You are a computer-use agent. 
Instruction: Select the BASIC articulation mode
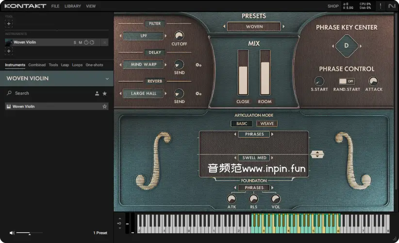coord(242,123)
